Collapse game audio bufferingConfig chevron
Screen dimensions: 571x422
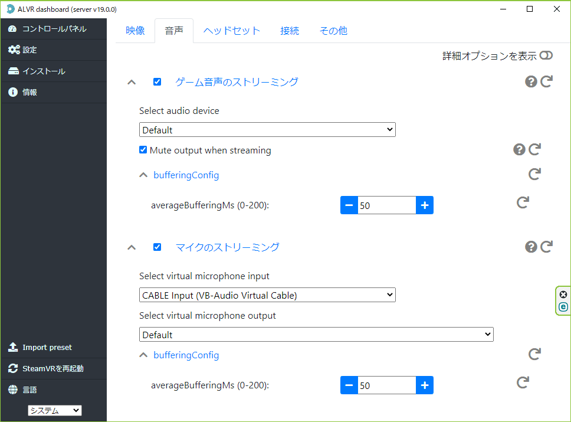143,175
